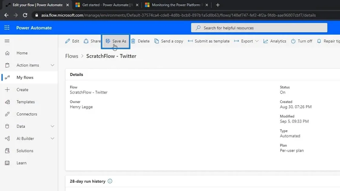Click the Export arrow icon

pyautogui.click(x=236, y=41)
